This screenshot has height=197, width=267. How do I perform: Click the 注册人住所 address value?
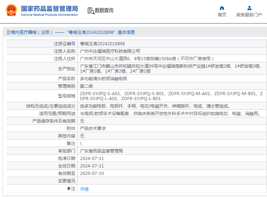147,59
